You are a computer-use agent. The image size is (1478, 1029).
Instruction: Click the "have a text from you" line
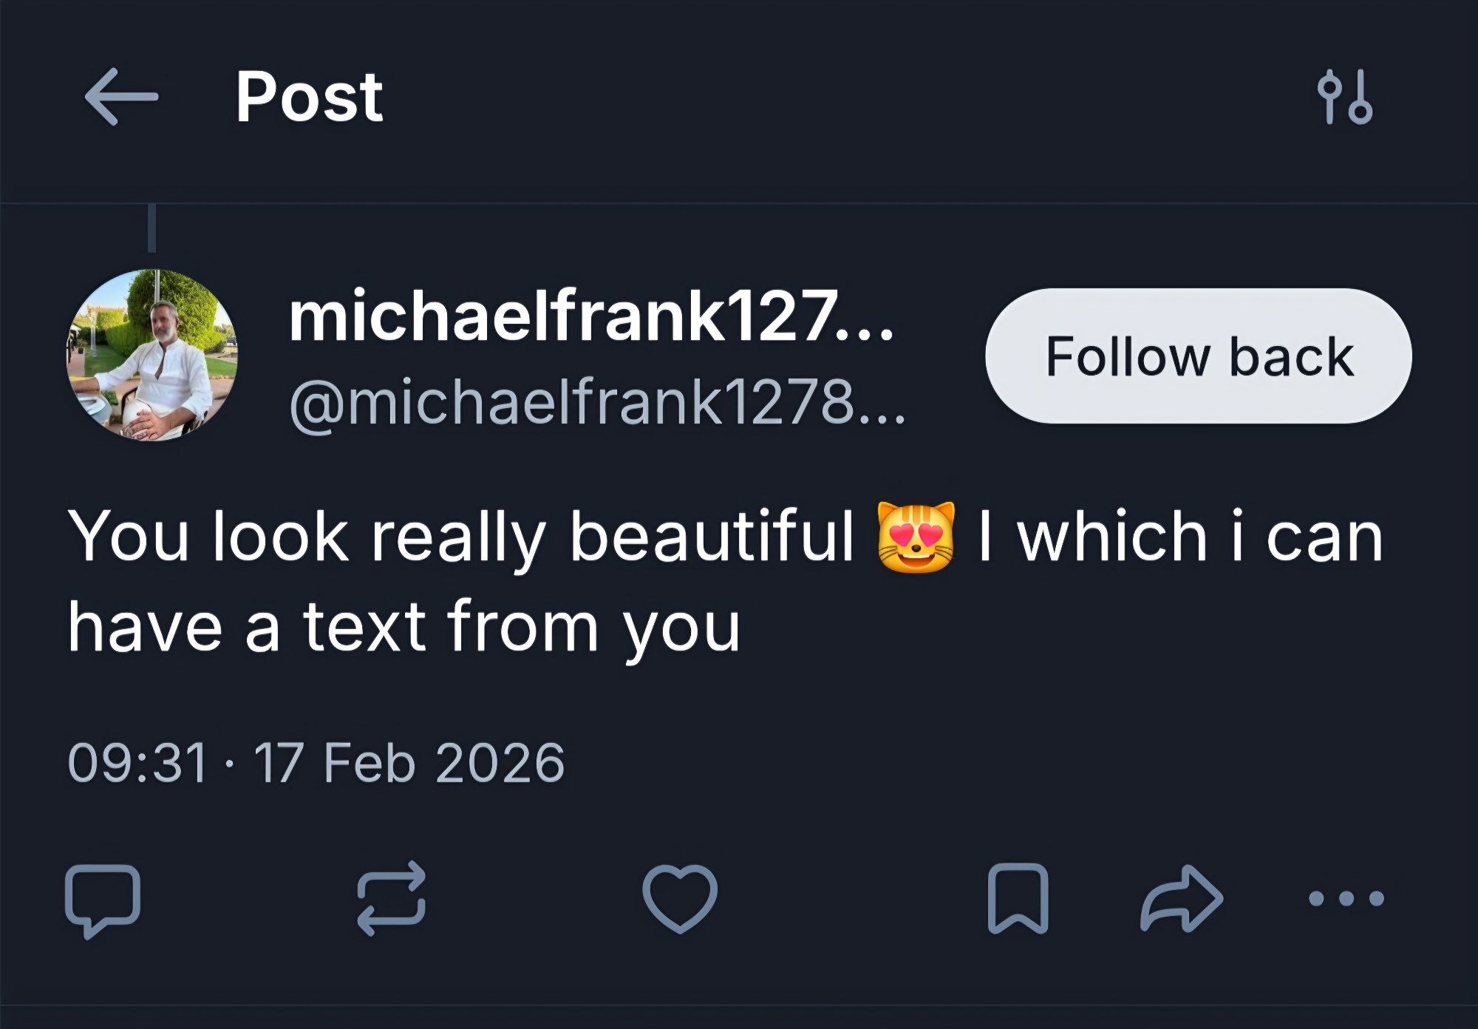coord(403,628)
